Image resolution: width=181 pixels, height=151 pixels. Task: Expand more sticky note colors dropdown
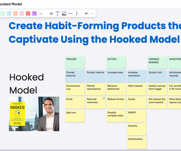coord(41,14)
